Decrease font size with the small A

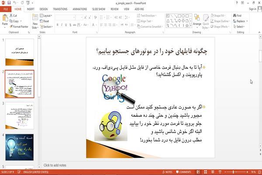pyautogui.click(x=90, y=17)
